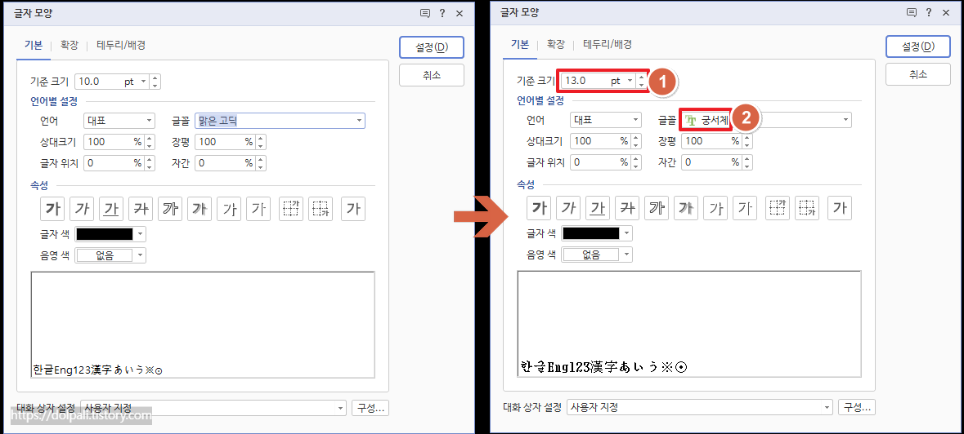Screen dimensions: 964x434
Task: Click comment icon in left dialog title bar
Action: [424, 13]
